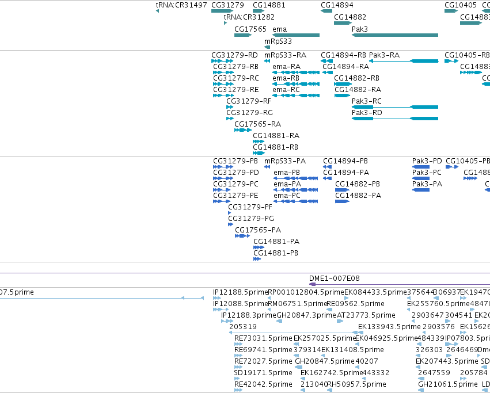Screen dimensions: 490x393
Task: Click protein CG14882-PB
Action: tap(358, 184)
